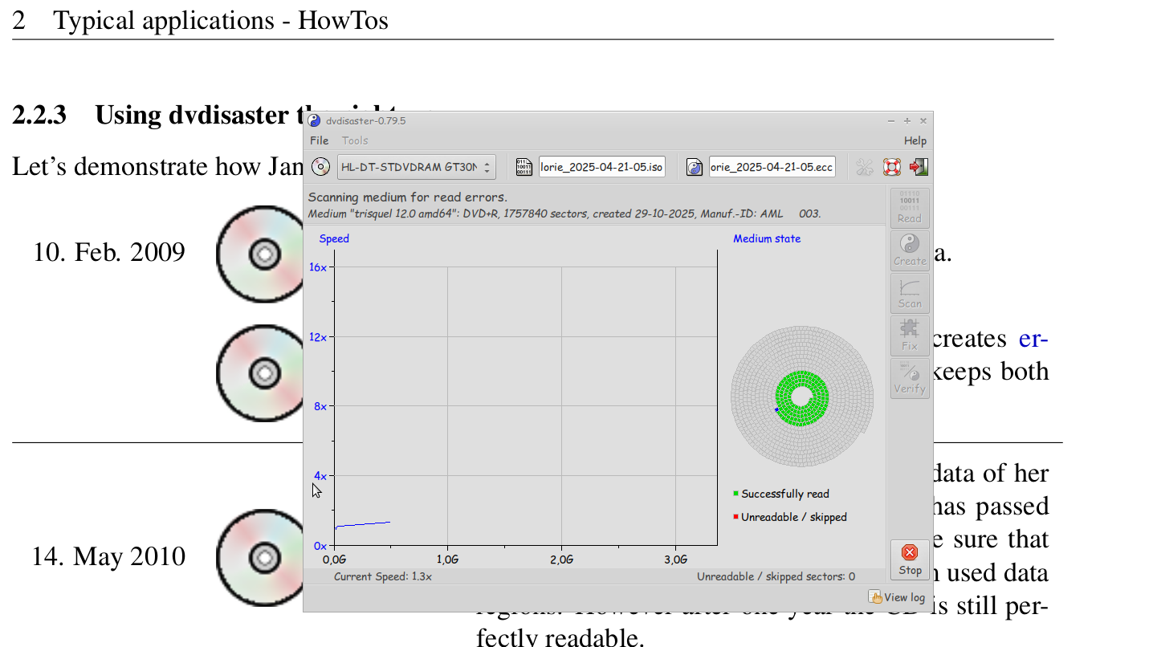This screenshot has width=1149, height=647.
Task: Click the quit door icon
Action: pos(919,167)
